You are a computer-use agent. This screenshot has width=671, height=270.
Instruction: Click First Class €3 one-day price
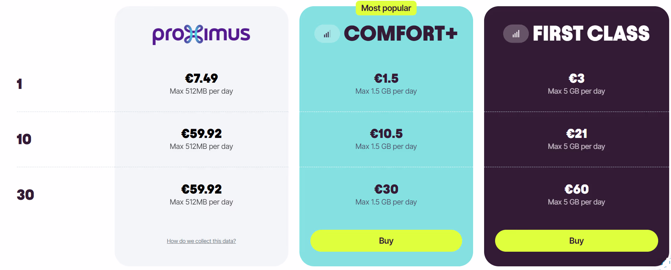576,78
